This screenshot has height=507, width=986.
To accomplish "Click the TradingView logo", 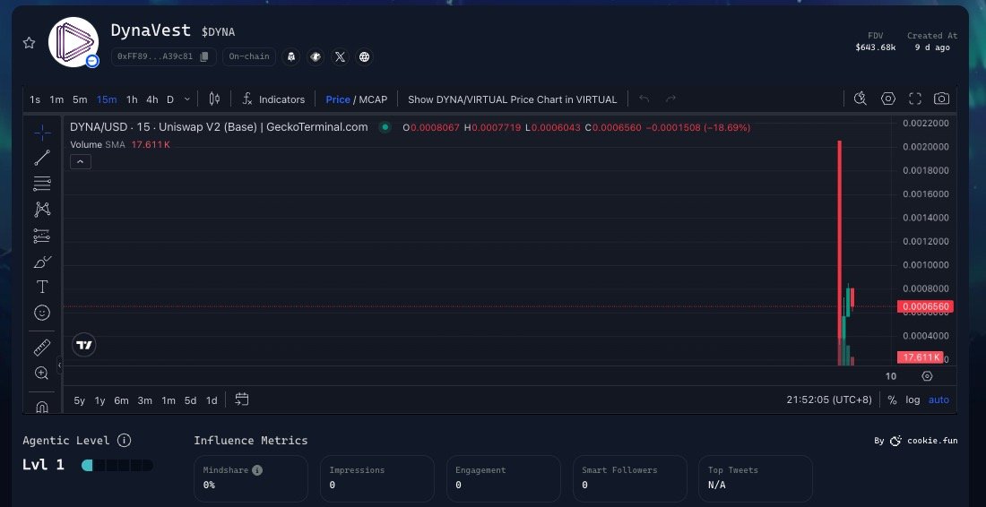I will coord(83,345).
